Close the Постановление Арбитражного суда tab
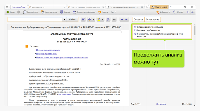Screen dimensions: 200x111 point(142,7)
